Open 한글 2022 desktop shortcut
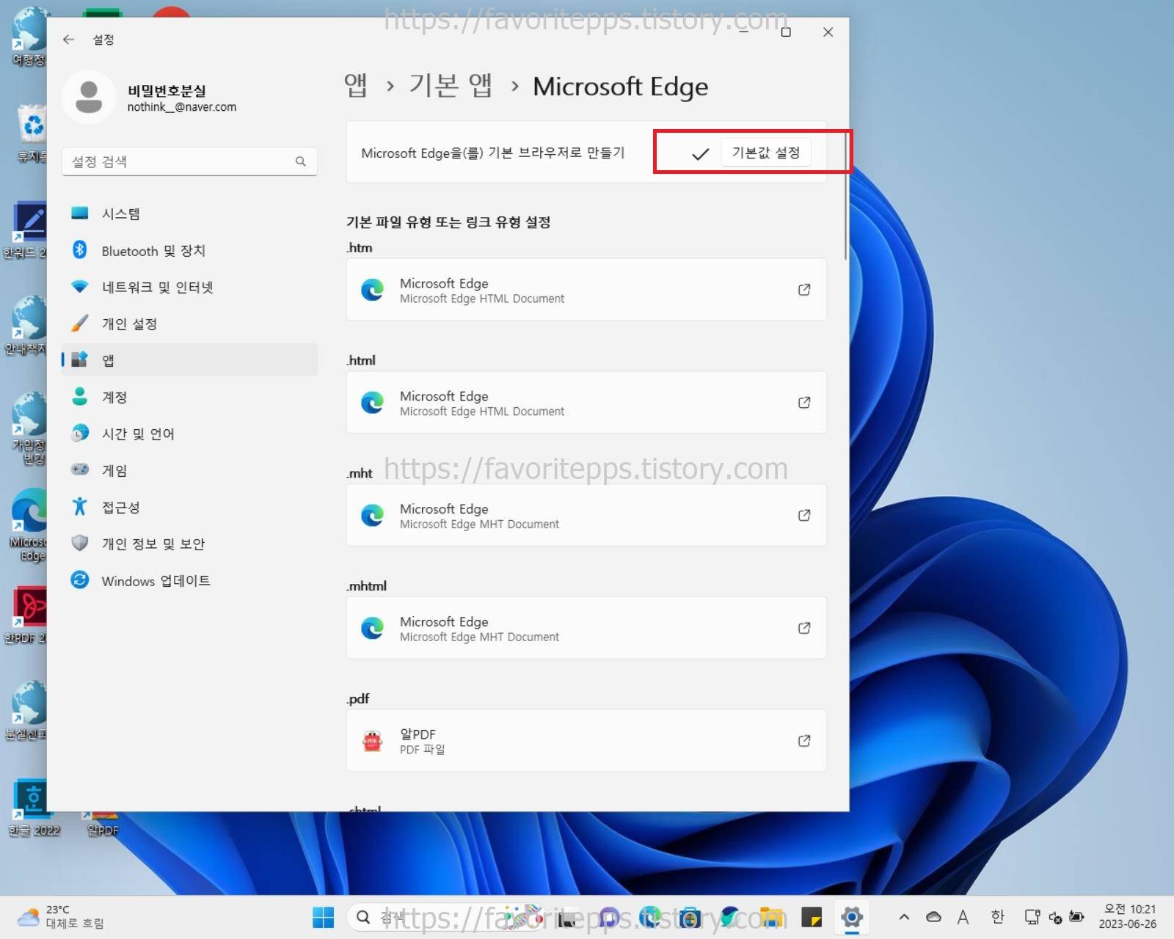 pos(34,808)
